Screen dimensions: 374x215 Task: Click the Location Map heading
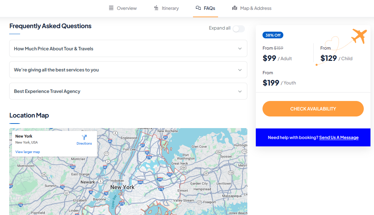tap(29, 115)
